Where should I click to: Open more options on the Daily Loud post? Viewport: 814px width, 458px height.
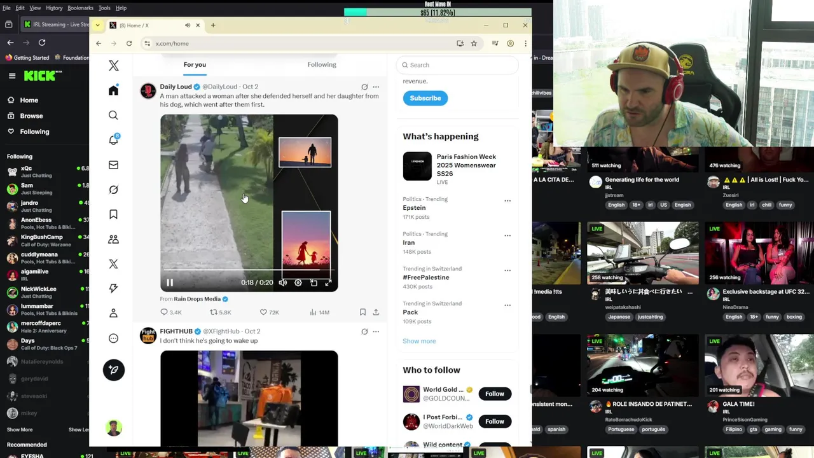point(376,87)
